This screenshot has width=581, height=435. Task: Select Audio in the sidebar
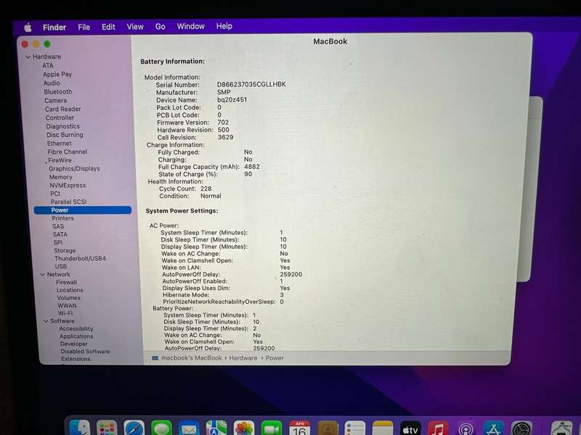click(x=52, y=83)
